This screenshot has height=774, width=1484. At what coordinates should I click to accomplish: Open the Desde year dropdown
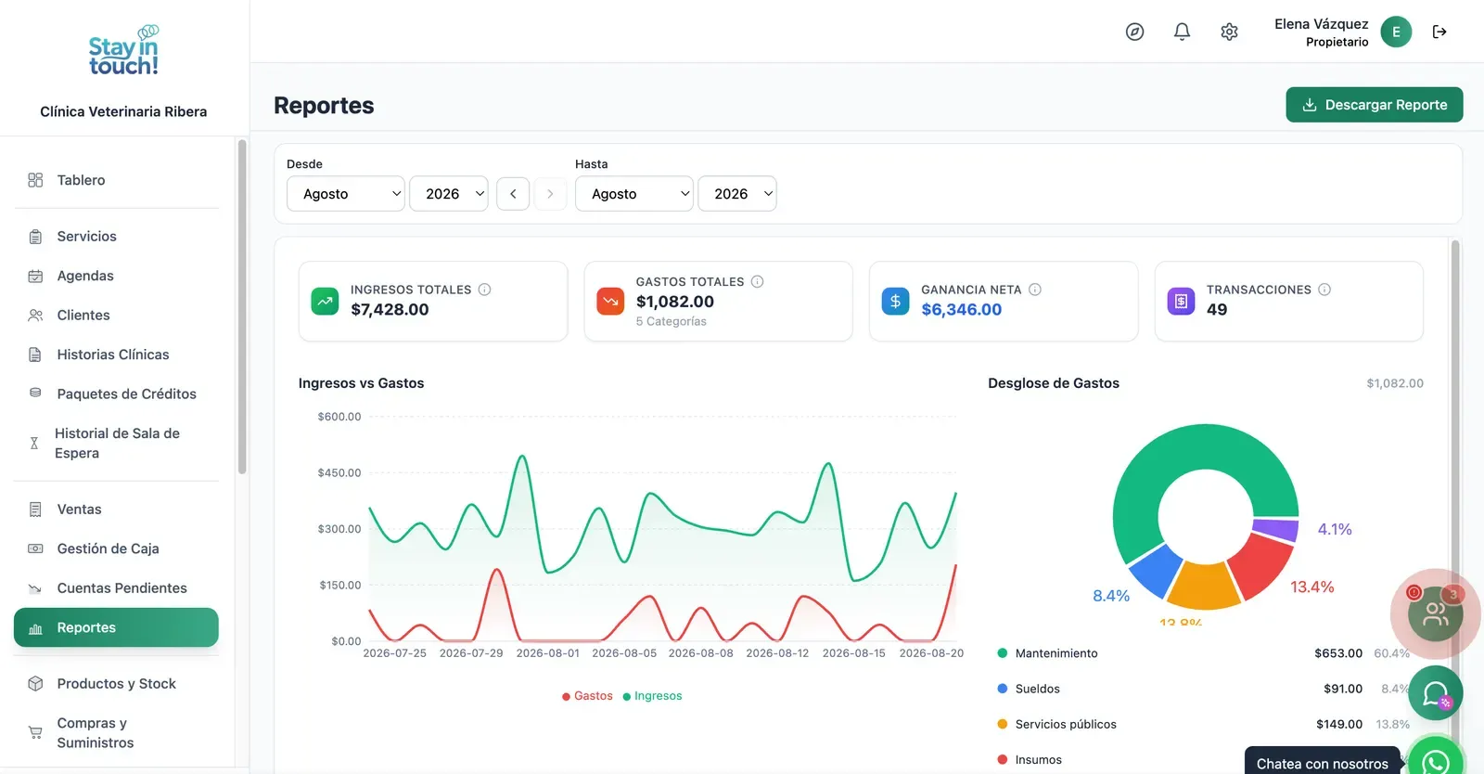coord(449,194)
